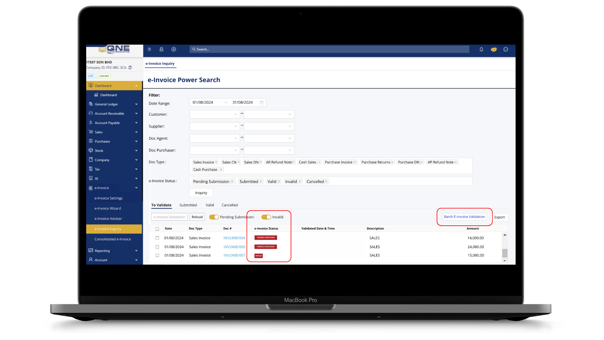Image resolution: width=604 pixels, height=340 pixels.
Task: Open the Account Receivable module icon
Action: [91, 113]
